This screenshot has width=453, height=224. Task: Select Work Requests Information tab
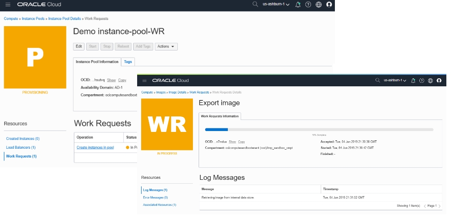[x=220, y=116]
